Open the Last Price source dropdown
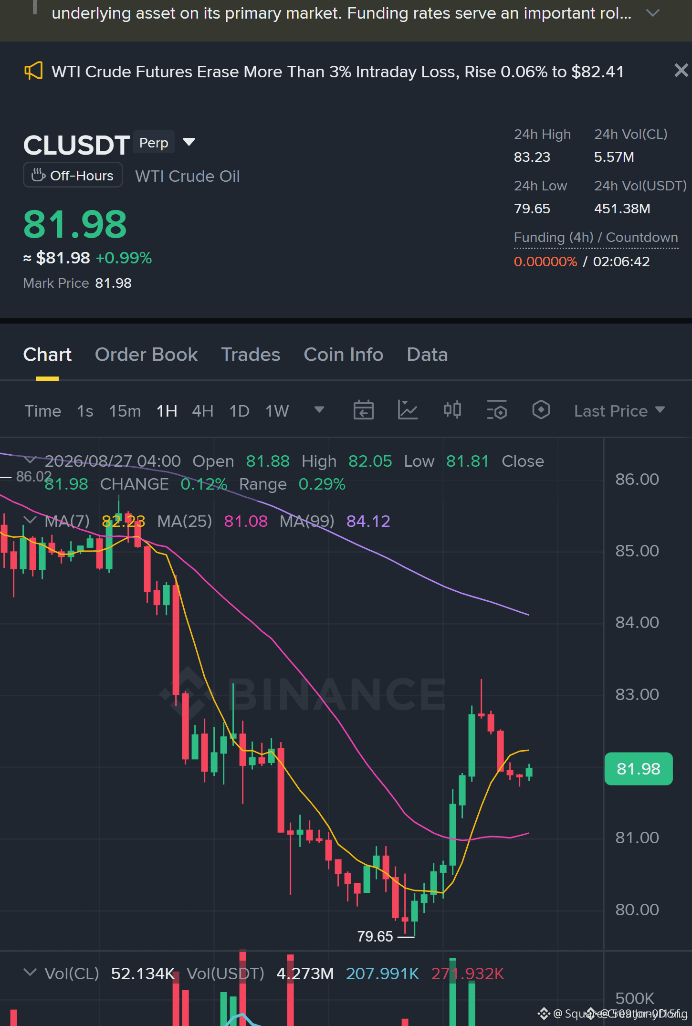Viewport: 692px width, 1026px height. [x=619, y=411]
